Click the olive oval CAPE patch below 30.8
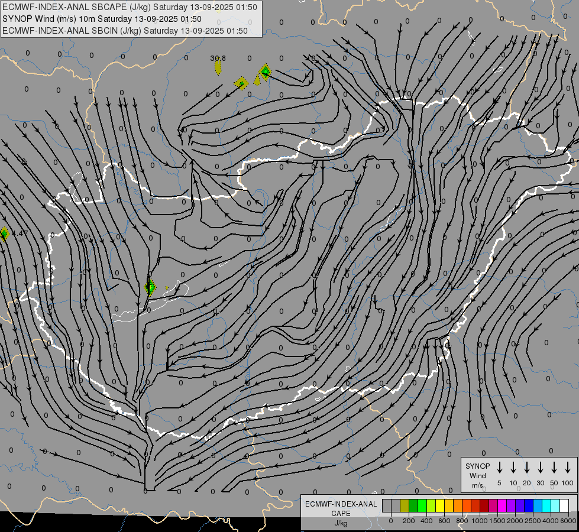Viewport: 579px width, 532px height. pos(218,67)
